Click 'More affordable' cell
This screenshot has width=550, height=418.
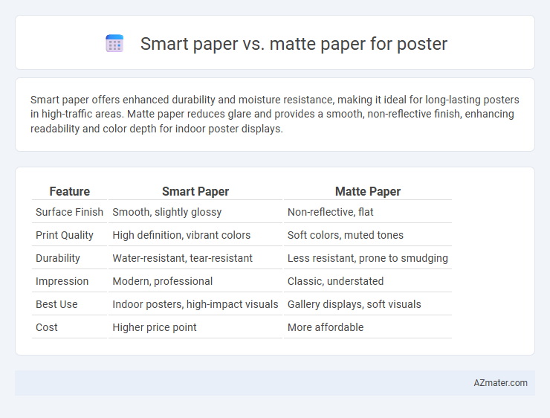(326, 327)
